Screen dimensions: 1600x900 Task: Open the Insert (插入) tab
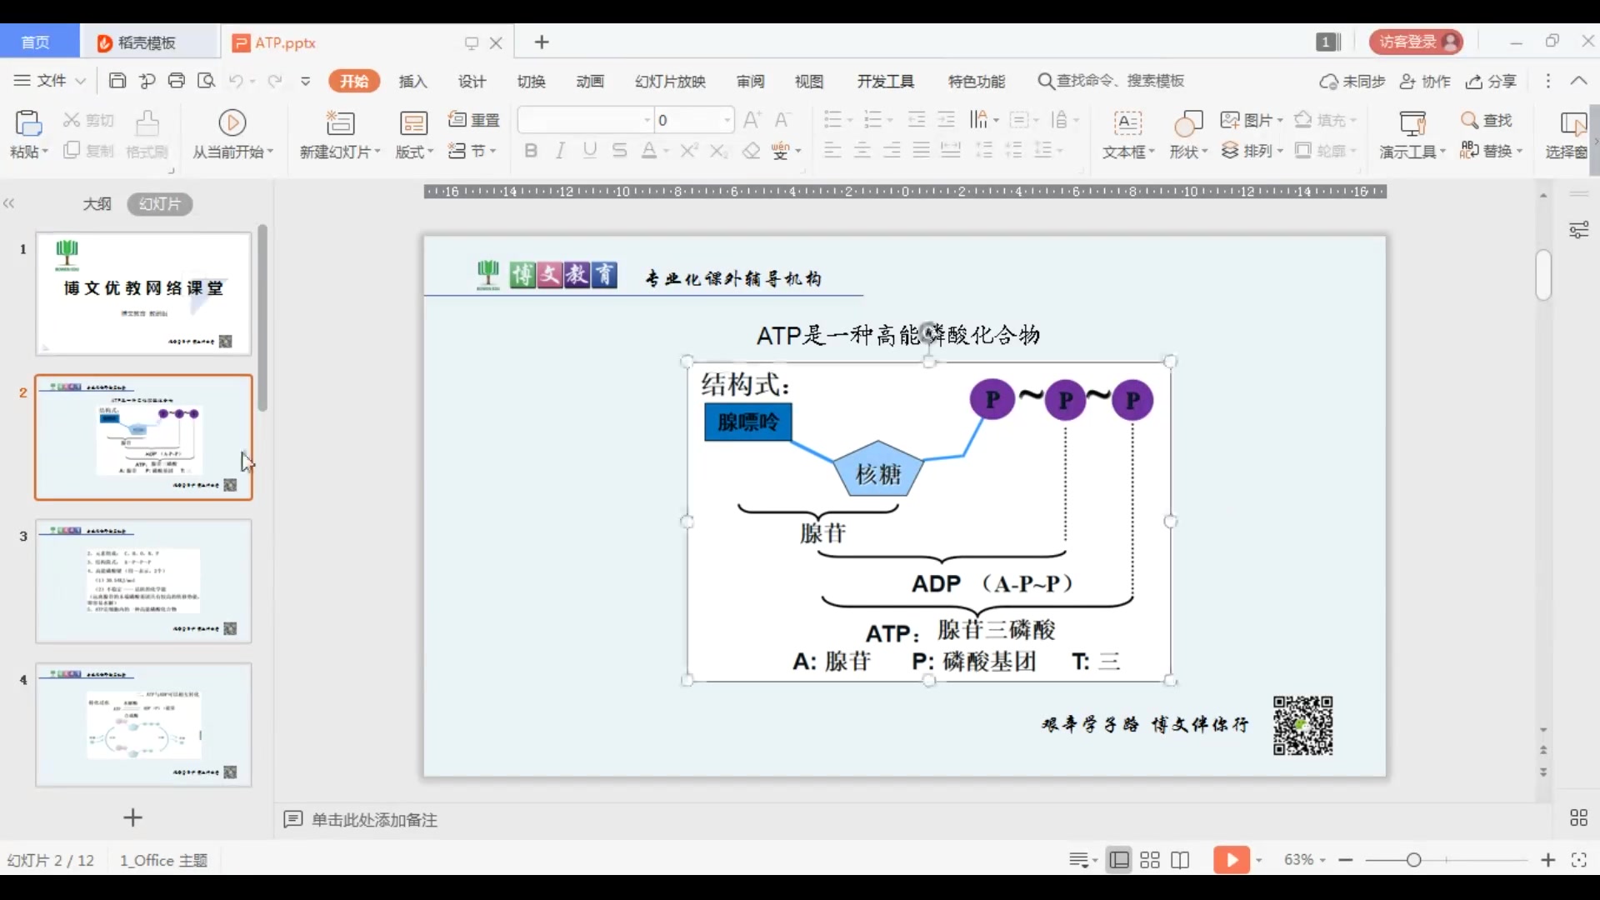(x=413, y=81)
